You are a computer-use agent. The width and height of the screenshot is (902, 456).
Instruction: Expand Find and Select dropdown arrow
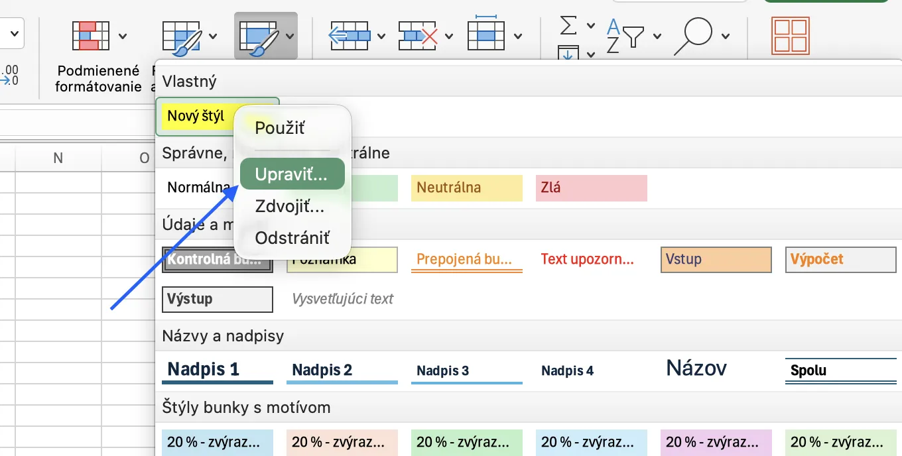click(x=726, y=36)
